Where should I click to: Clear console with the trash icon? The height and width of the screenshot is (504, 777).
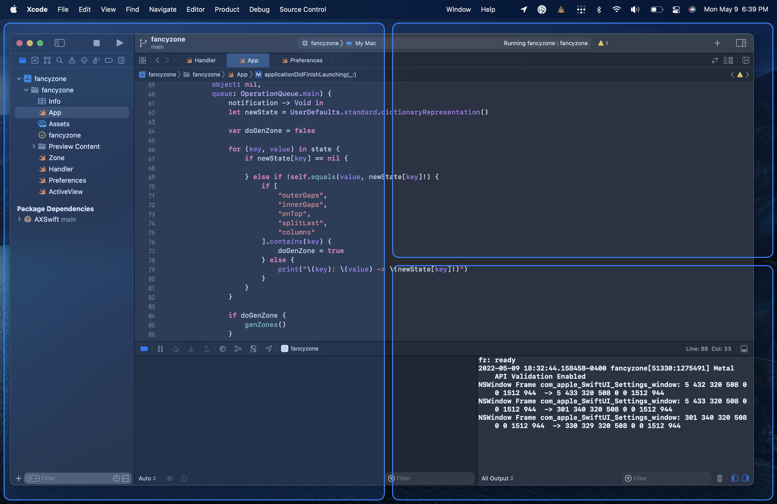(719, 478)
